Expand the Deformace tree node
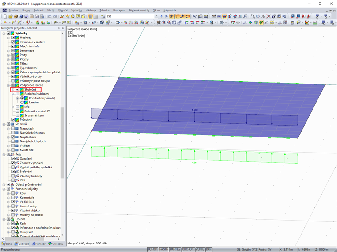Image resolution: width=337 pixels, height=252 pixels. pyautogui.click(x=8, y=51)
